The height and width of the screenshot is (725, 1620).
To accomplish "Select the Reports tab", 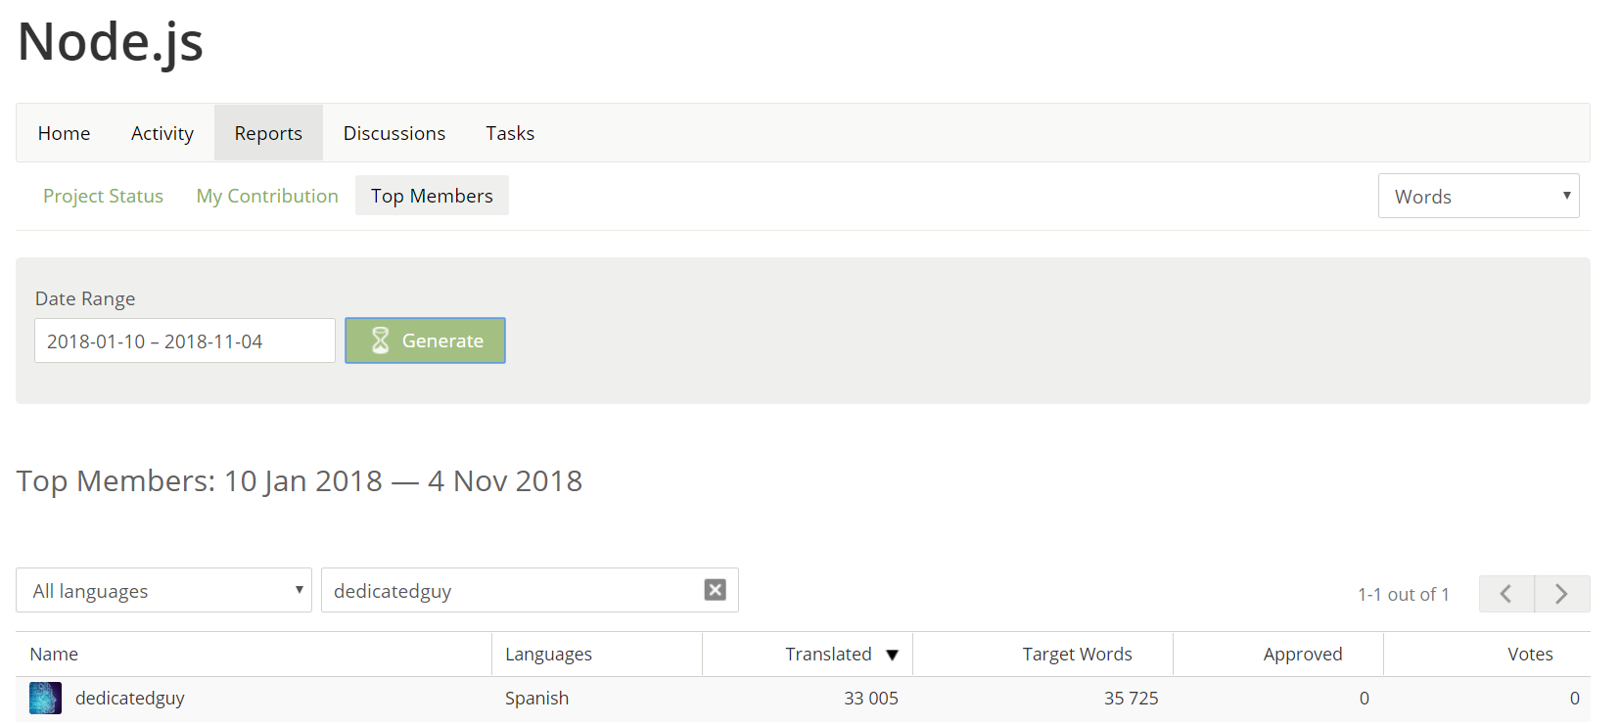I will pos(268,133).
